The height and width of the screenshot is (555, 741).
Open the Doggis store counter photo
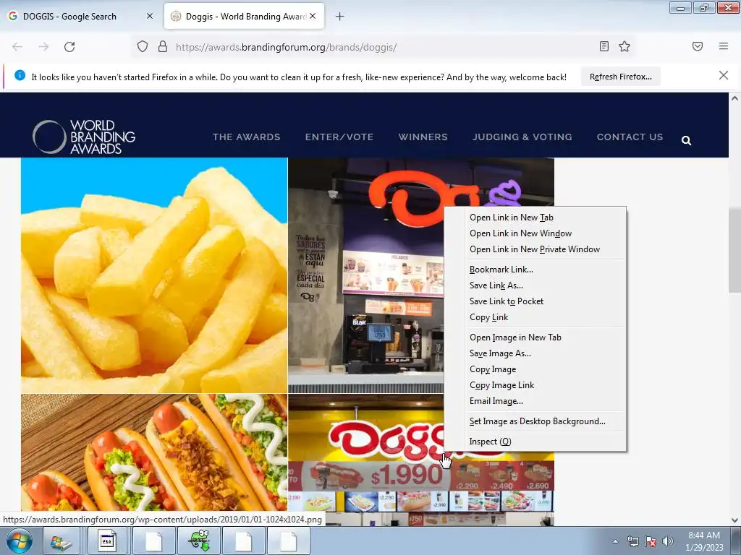[x=366, y=275]
